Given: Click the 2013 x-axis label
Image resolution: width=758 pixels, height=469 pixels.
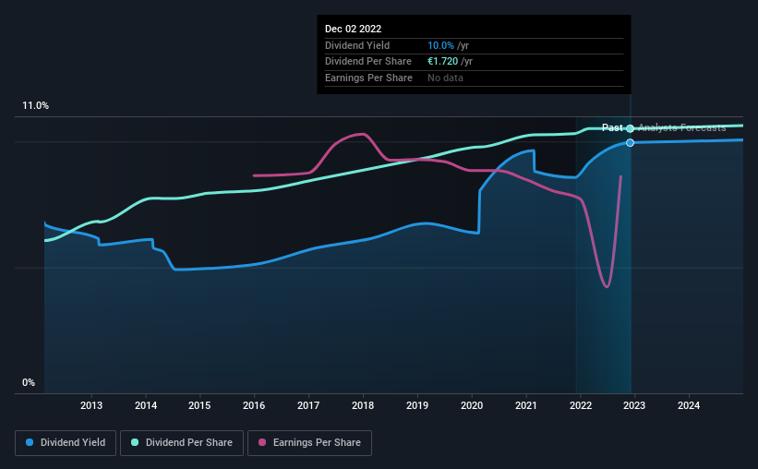Looking at the screenshot, I should tap(91, 405).
